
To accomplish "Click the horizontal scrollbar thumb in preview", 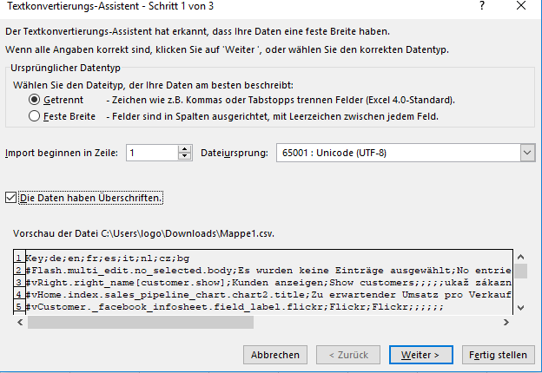I will point(139,322).
